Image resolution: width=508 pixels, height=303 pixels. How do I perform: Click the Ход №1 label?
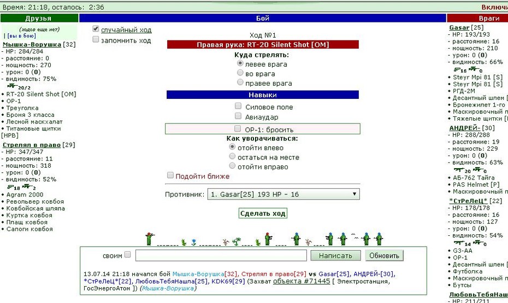(x=263, y=35)
